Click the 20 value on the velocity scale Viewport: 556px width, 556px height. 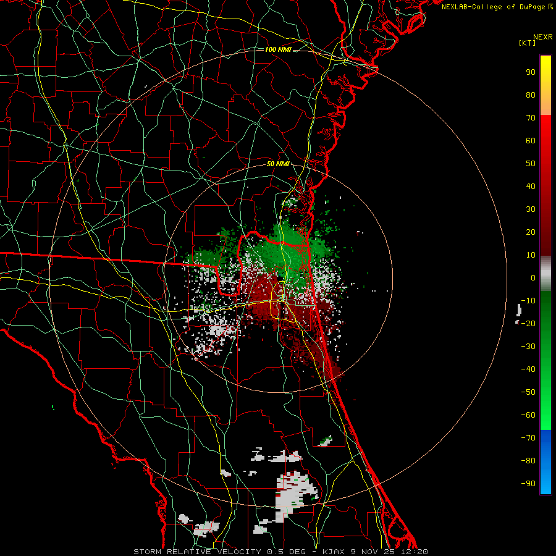531,232
